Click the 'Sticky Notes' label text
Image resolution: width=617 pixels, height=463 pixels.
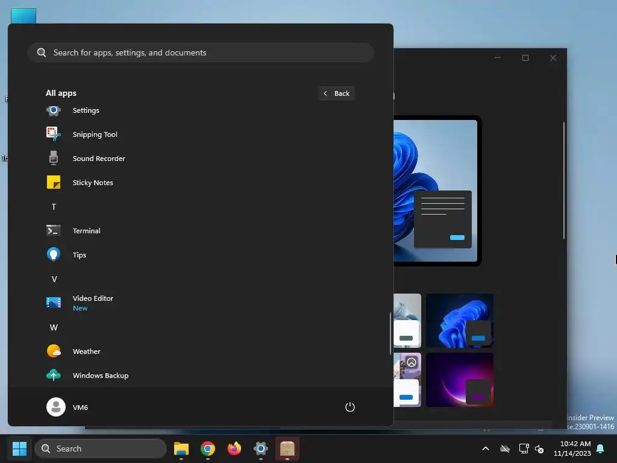pos(93,183)
